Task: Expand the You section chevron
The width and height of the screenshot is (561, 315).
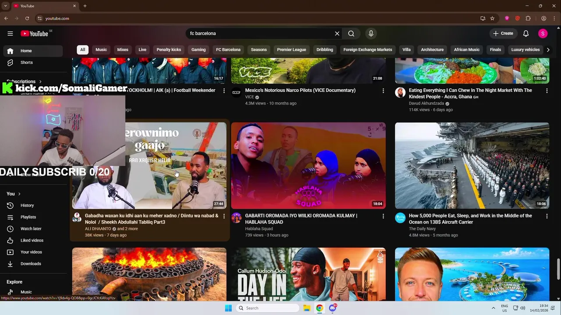Action: pos(19,194)
